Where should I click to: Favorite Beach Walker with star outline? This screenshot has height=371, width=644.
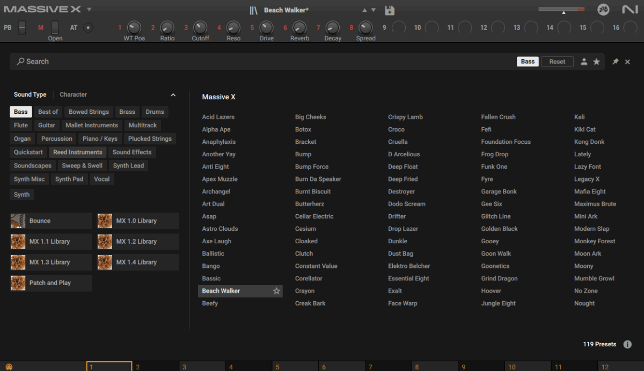[x=276, y=291]
